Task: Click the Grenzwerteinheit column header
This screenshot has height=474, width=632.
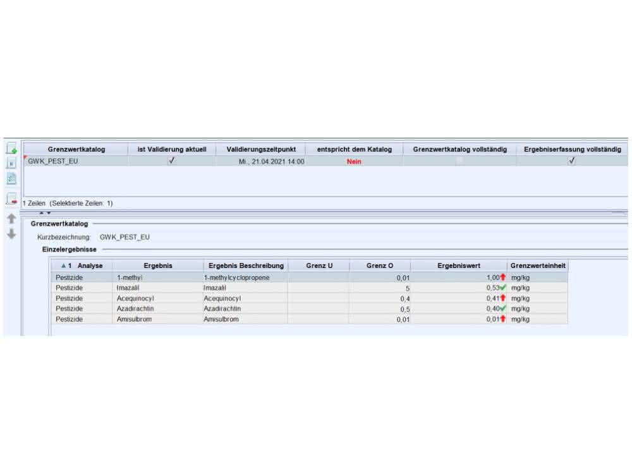Action: (x=538, y=265)
